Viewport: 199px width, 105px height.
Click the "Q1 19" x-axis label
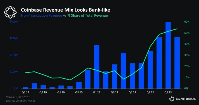point(25,93)
